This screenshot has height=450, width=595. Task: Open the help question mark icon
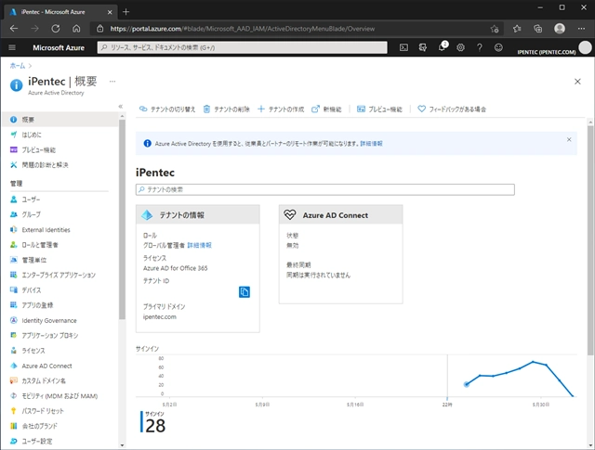480,47
